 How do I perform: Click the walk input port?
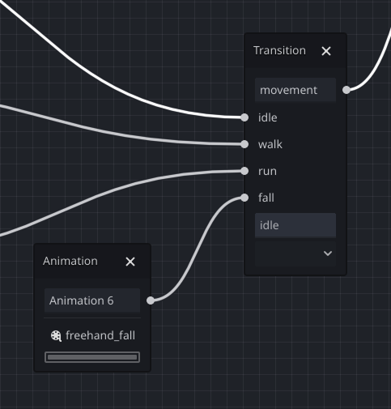click(x=244, y=144)
